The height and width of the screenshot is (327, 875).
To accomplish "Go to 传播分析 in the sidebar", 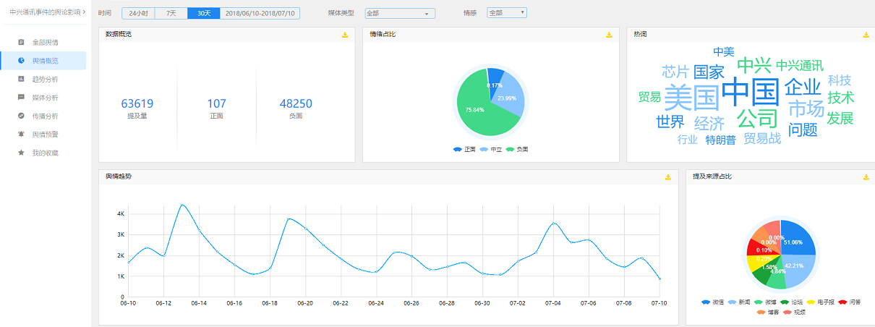I will 45,116.
